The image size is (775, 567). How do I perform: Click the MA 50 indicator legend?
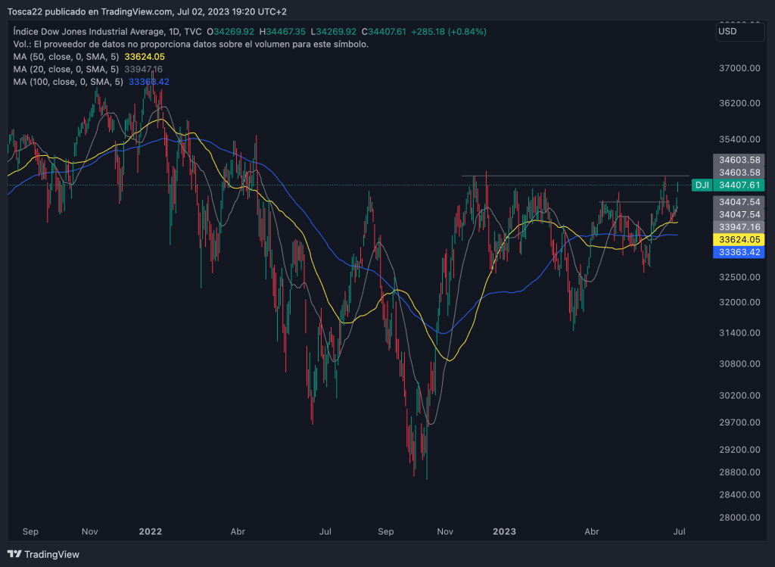pyautogui.click(x=89, y=57)
